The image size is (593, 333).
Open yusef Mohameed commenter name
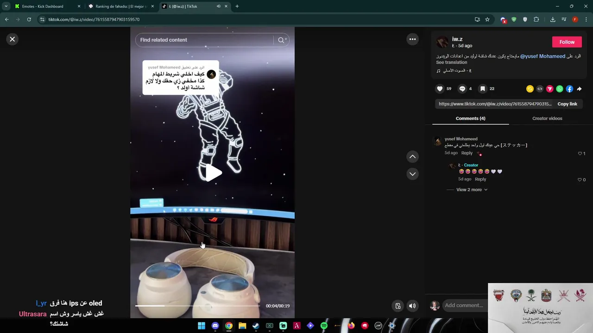(x=461, y=139)
